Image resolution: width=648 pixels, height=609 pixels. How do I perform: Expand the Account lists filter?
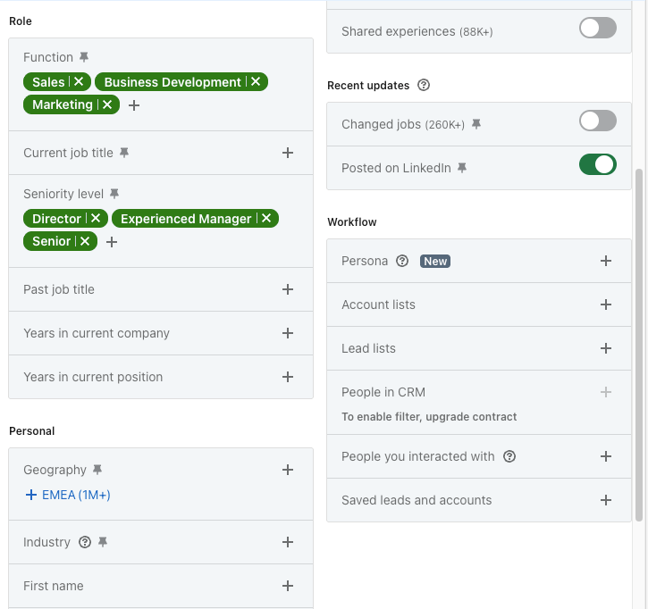click(x=605, y=304)
